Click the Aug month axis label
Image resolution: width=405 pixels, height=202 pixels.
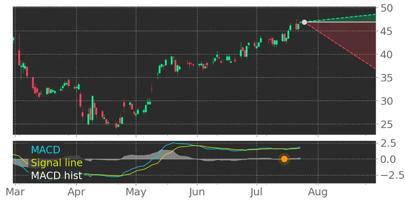coord(318,193)
